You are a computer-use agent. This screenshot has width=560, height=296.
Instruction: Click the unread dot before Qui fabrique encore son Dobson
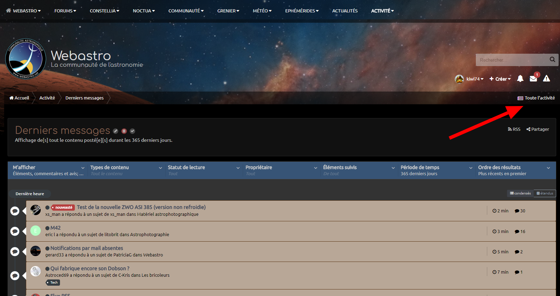pyautogui.click(x=47, y=269)
